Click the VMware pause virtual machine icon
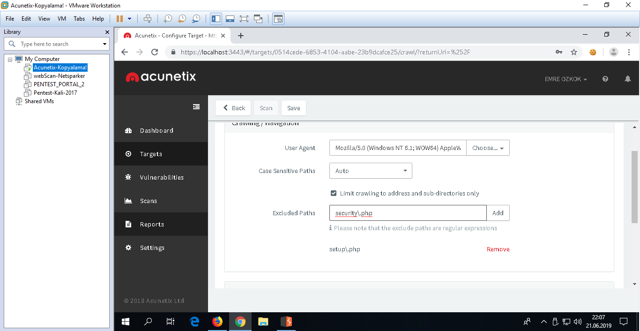 pos(119,19)
